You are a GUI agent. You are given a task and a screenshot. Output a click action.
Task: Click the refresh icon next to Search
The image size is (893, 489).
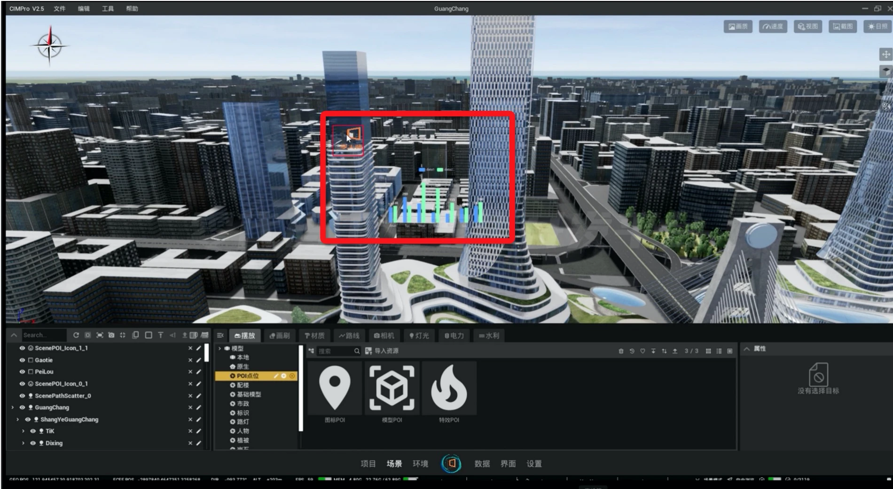[76, 335]
